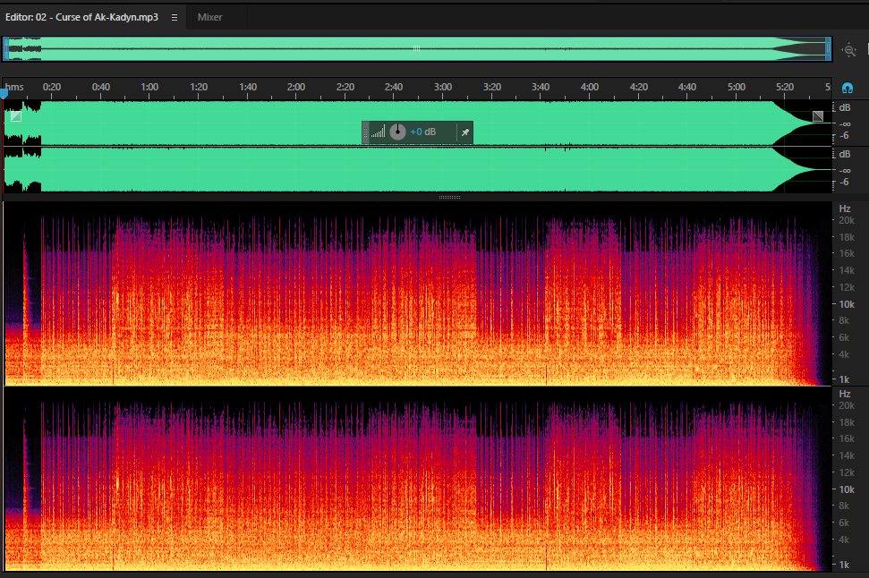The height and width of the screenshot is (578, 869).
Task: Click the lower spectrogram's "1k" frequency label
Action: tap(844, 565)
